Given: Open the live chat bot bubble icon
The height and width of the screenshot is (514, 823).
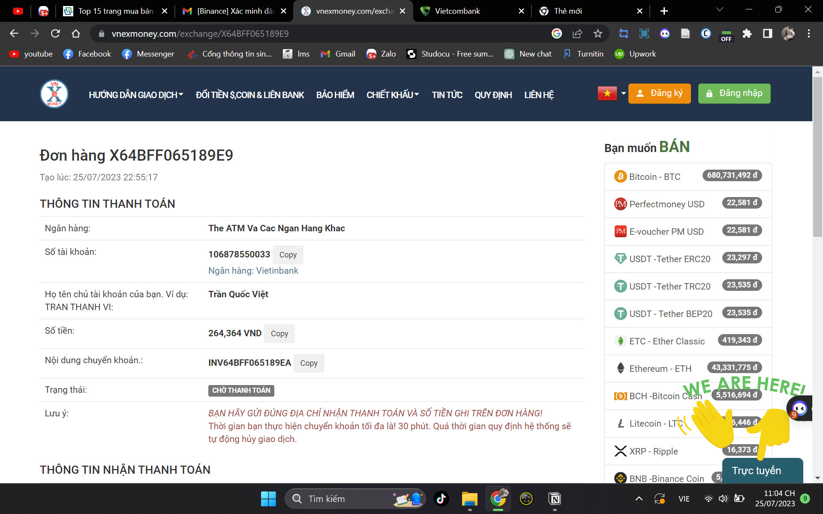Looking at the screenshot, I should pos(799,408).
